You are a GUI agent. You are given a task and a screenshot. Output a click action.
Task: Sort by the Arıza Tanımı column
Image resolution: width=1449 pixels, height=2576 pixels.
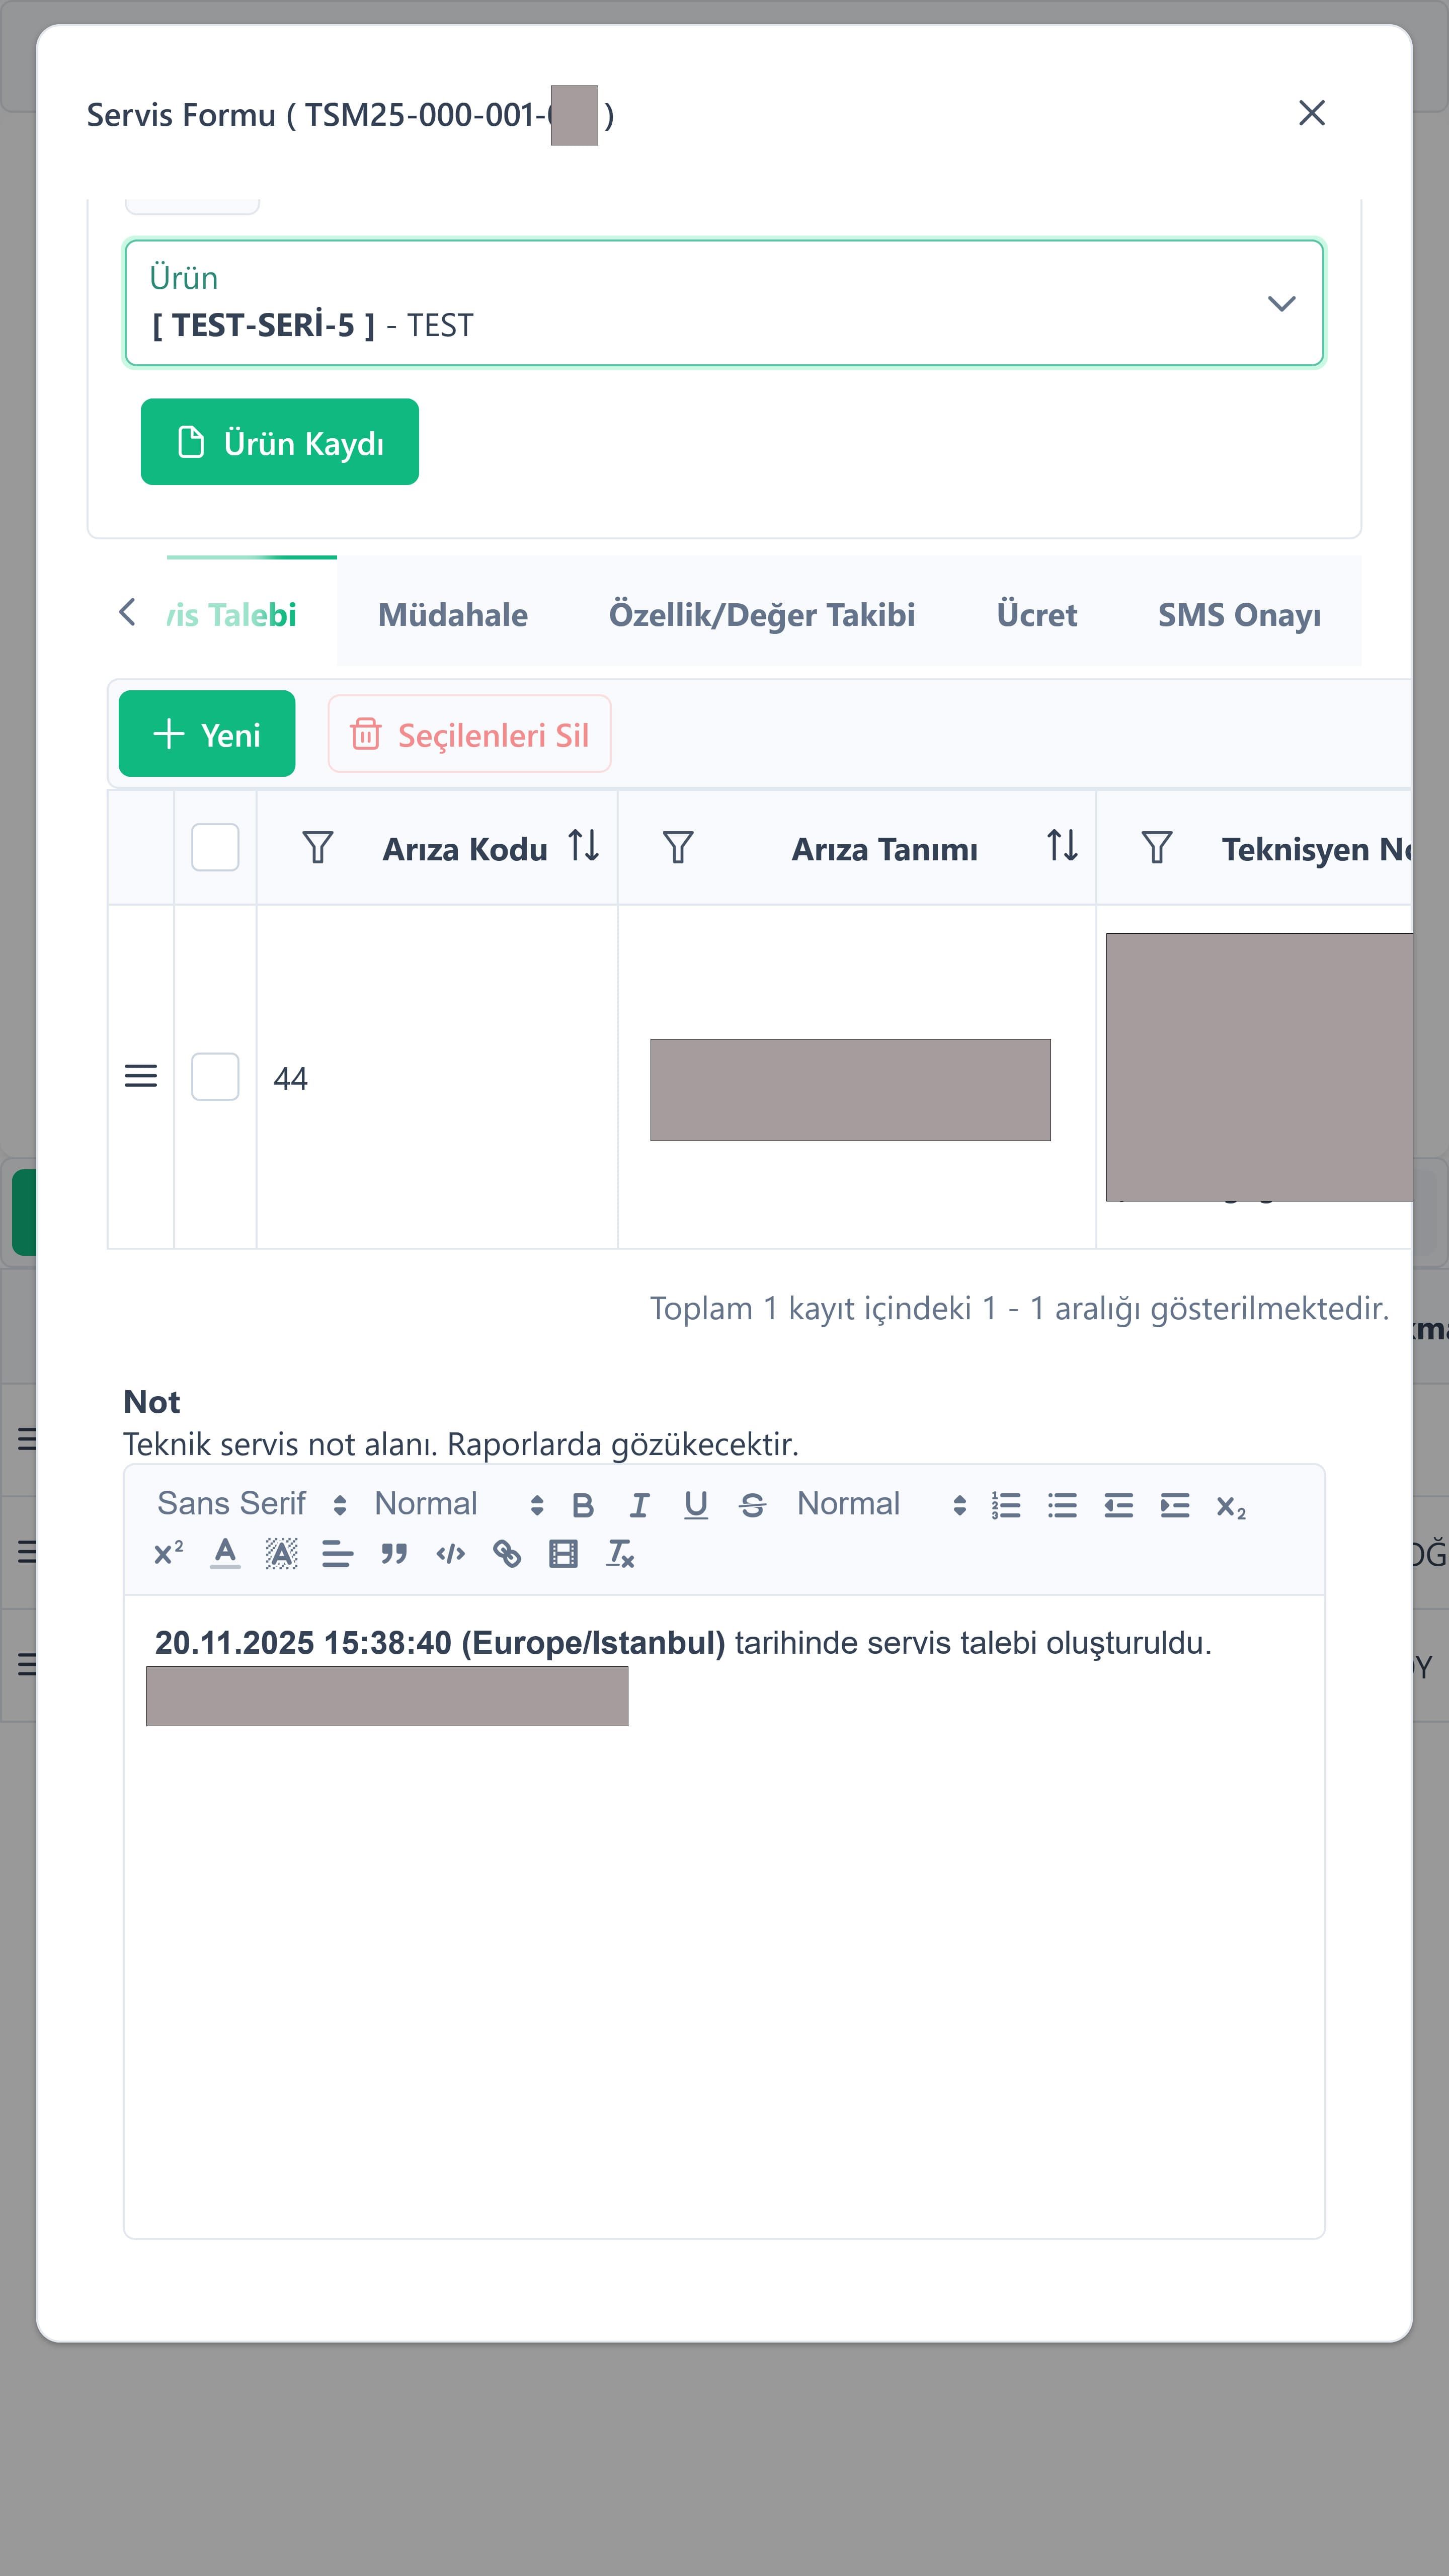(x=1062, y=846)
